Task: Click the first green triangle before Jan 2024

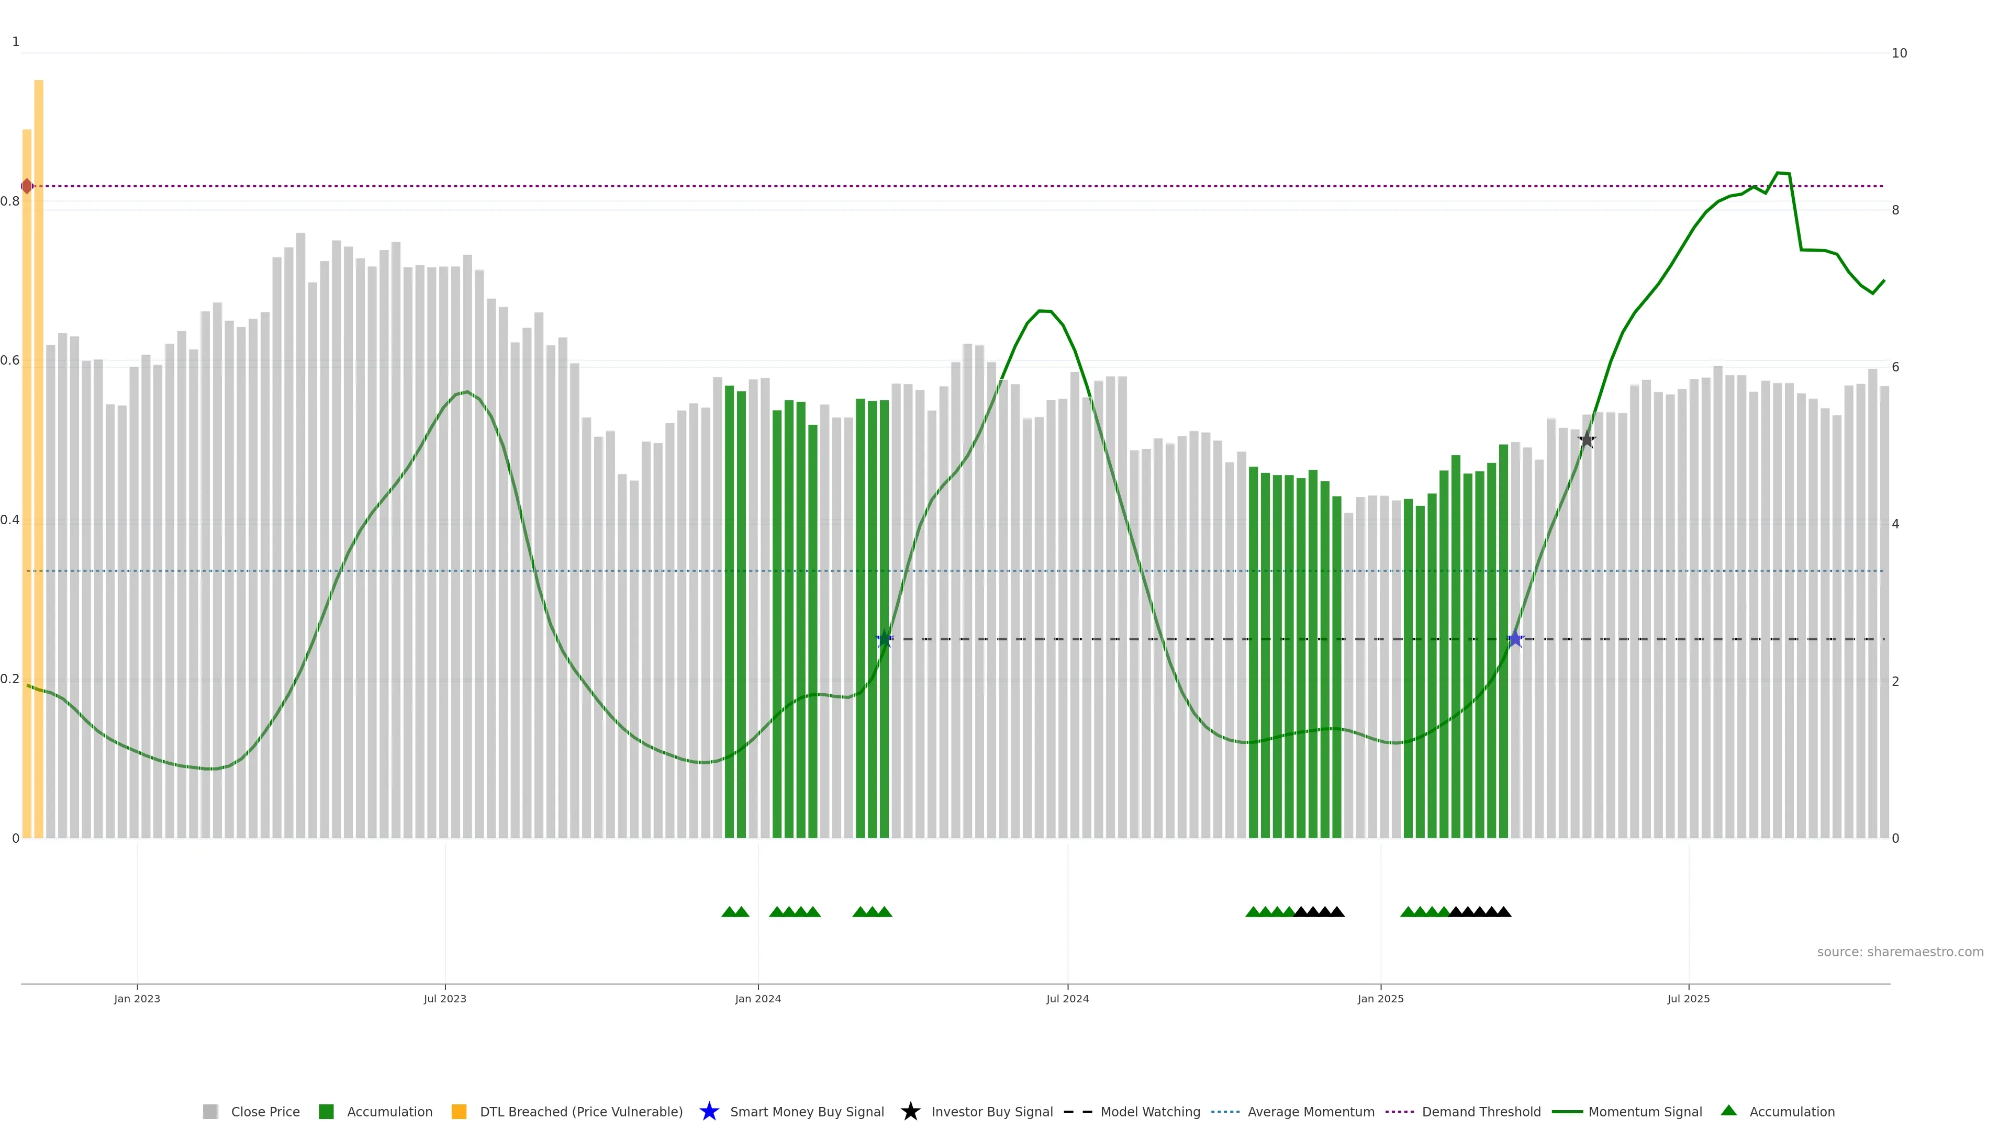Action: tap(729, 912)
